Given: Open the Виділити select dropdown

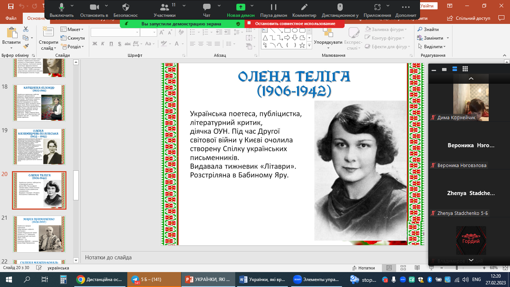Looking at the screenshot, I should pos(431,47).
